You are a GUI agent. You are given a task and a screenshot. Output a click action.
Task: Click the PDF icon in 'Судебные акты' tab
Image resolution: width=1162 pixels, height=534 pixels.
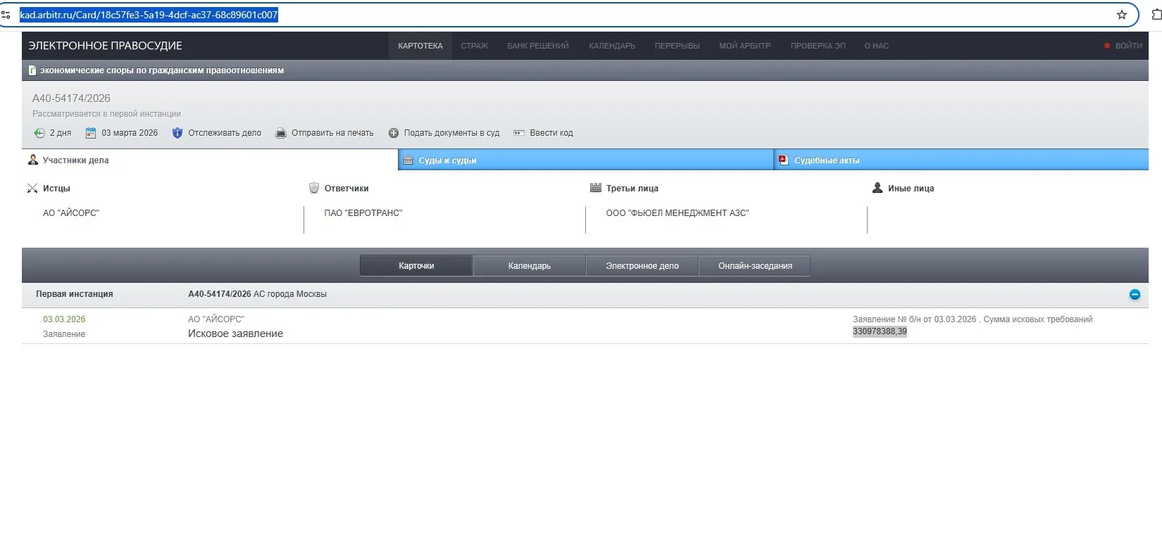(783, 160)
